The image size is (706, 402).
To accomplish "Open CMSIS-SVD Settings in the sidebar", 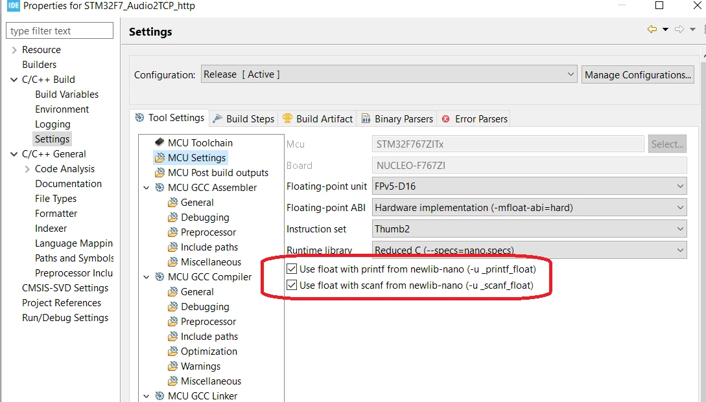I will (65, 288).
